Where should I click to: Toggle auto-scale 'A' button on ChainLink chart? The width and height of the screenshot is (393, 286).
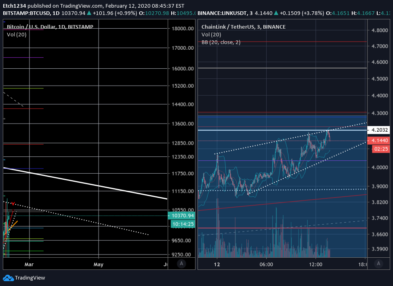click(378, 264)
